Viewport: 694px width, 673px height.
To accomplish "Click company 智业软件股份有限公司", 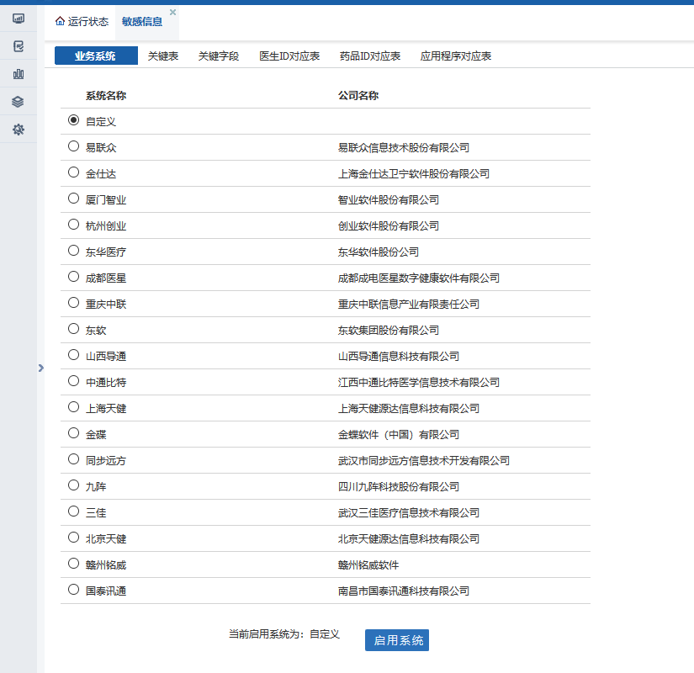I will click(388, 200).
